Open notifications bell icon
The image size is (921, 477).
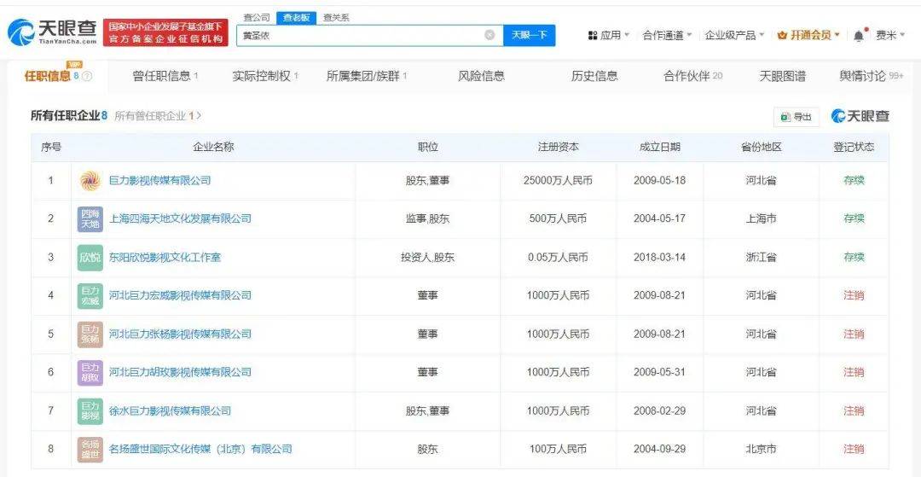pos(859,35)
